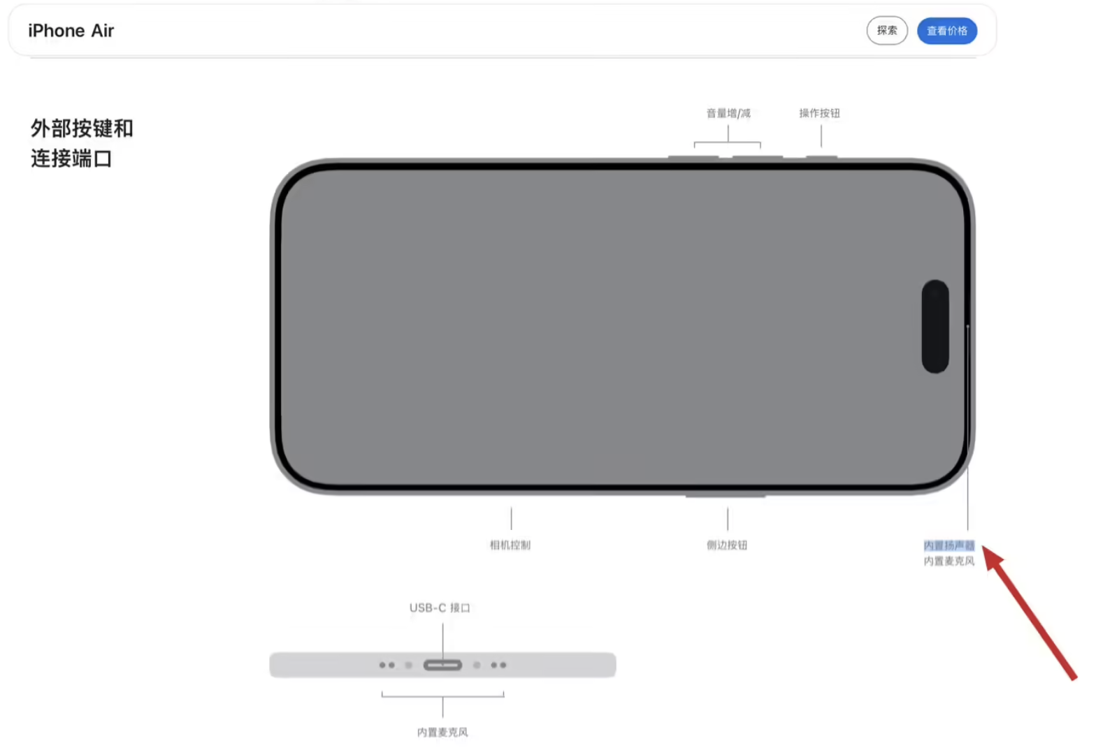The image size is (1096, 750).
Task: Click the Dynamic Island on the phone
Action: point(935,326)
